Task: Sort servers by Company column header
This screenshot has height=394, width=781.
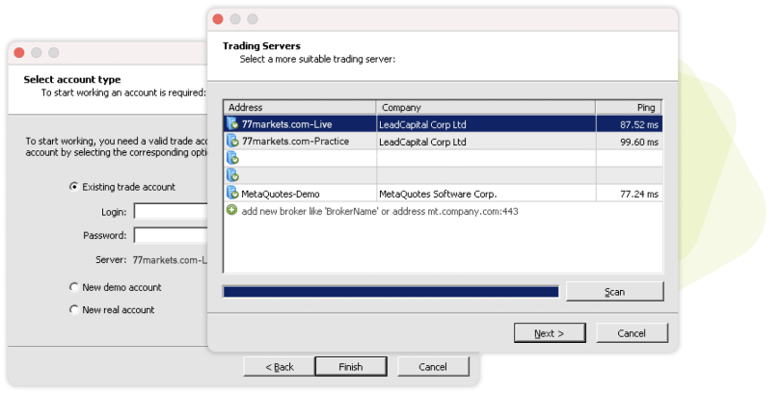Action: pyautogui.click(x=486, y=108)
